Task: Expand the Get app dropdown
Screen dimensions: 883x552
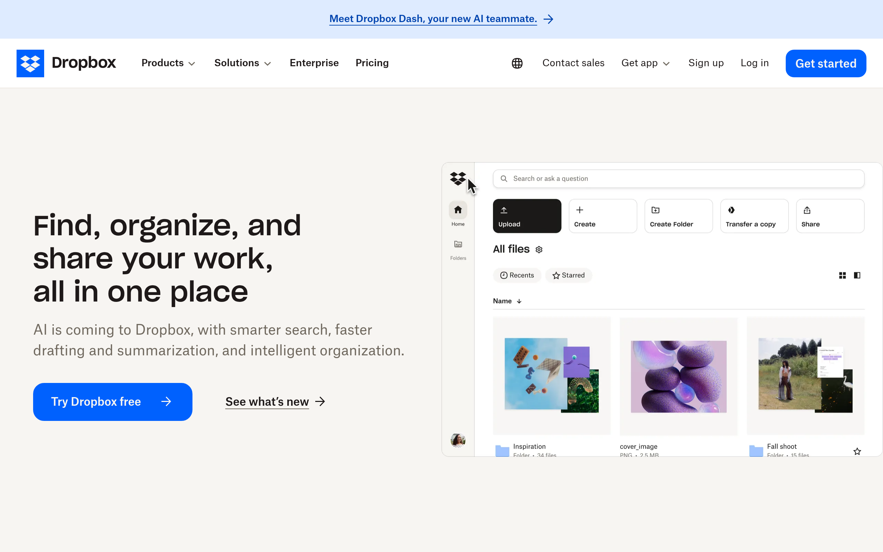Action: pyautogui.click(x=645, y=63)
